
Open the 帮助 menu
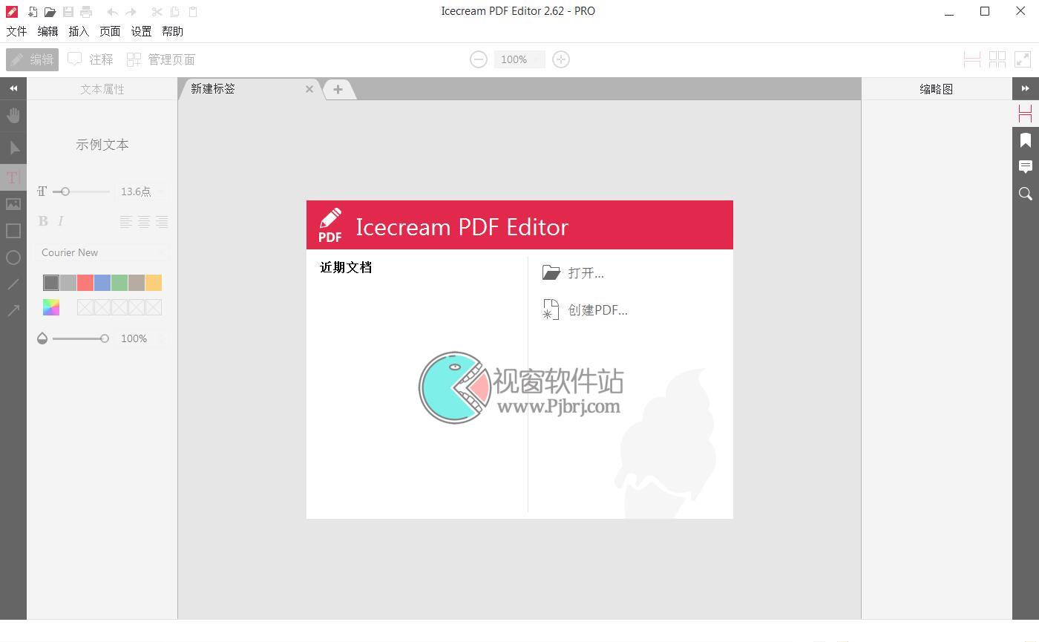click(172, 31)
